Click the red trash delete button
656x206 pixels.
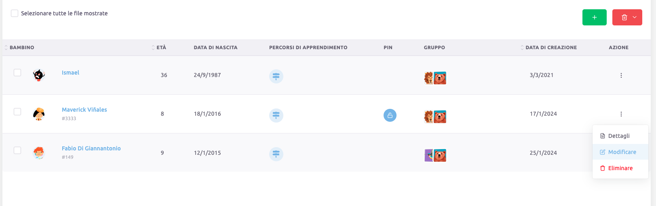pyautogui.click(x=624, y=17)
